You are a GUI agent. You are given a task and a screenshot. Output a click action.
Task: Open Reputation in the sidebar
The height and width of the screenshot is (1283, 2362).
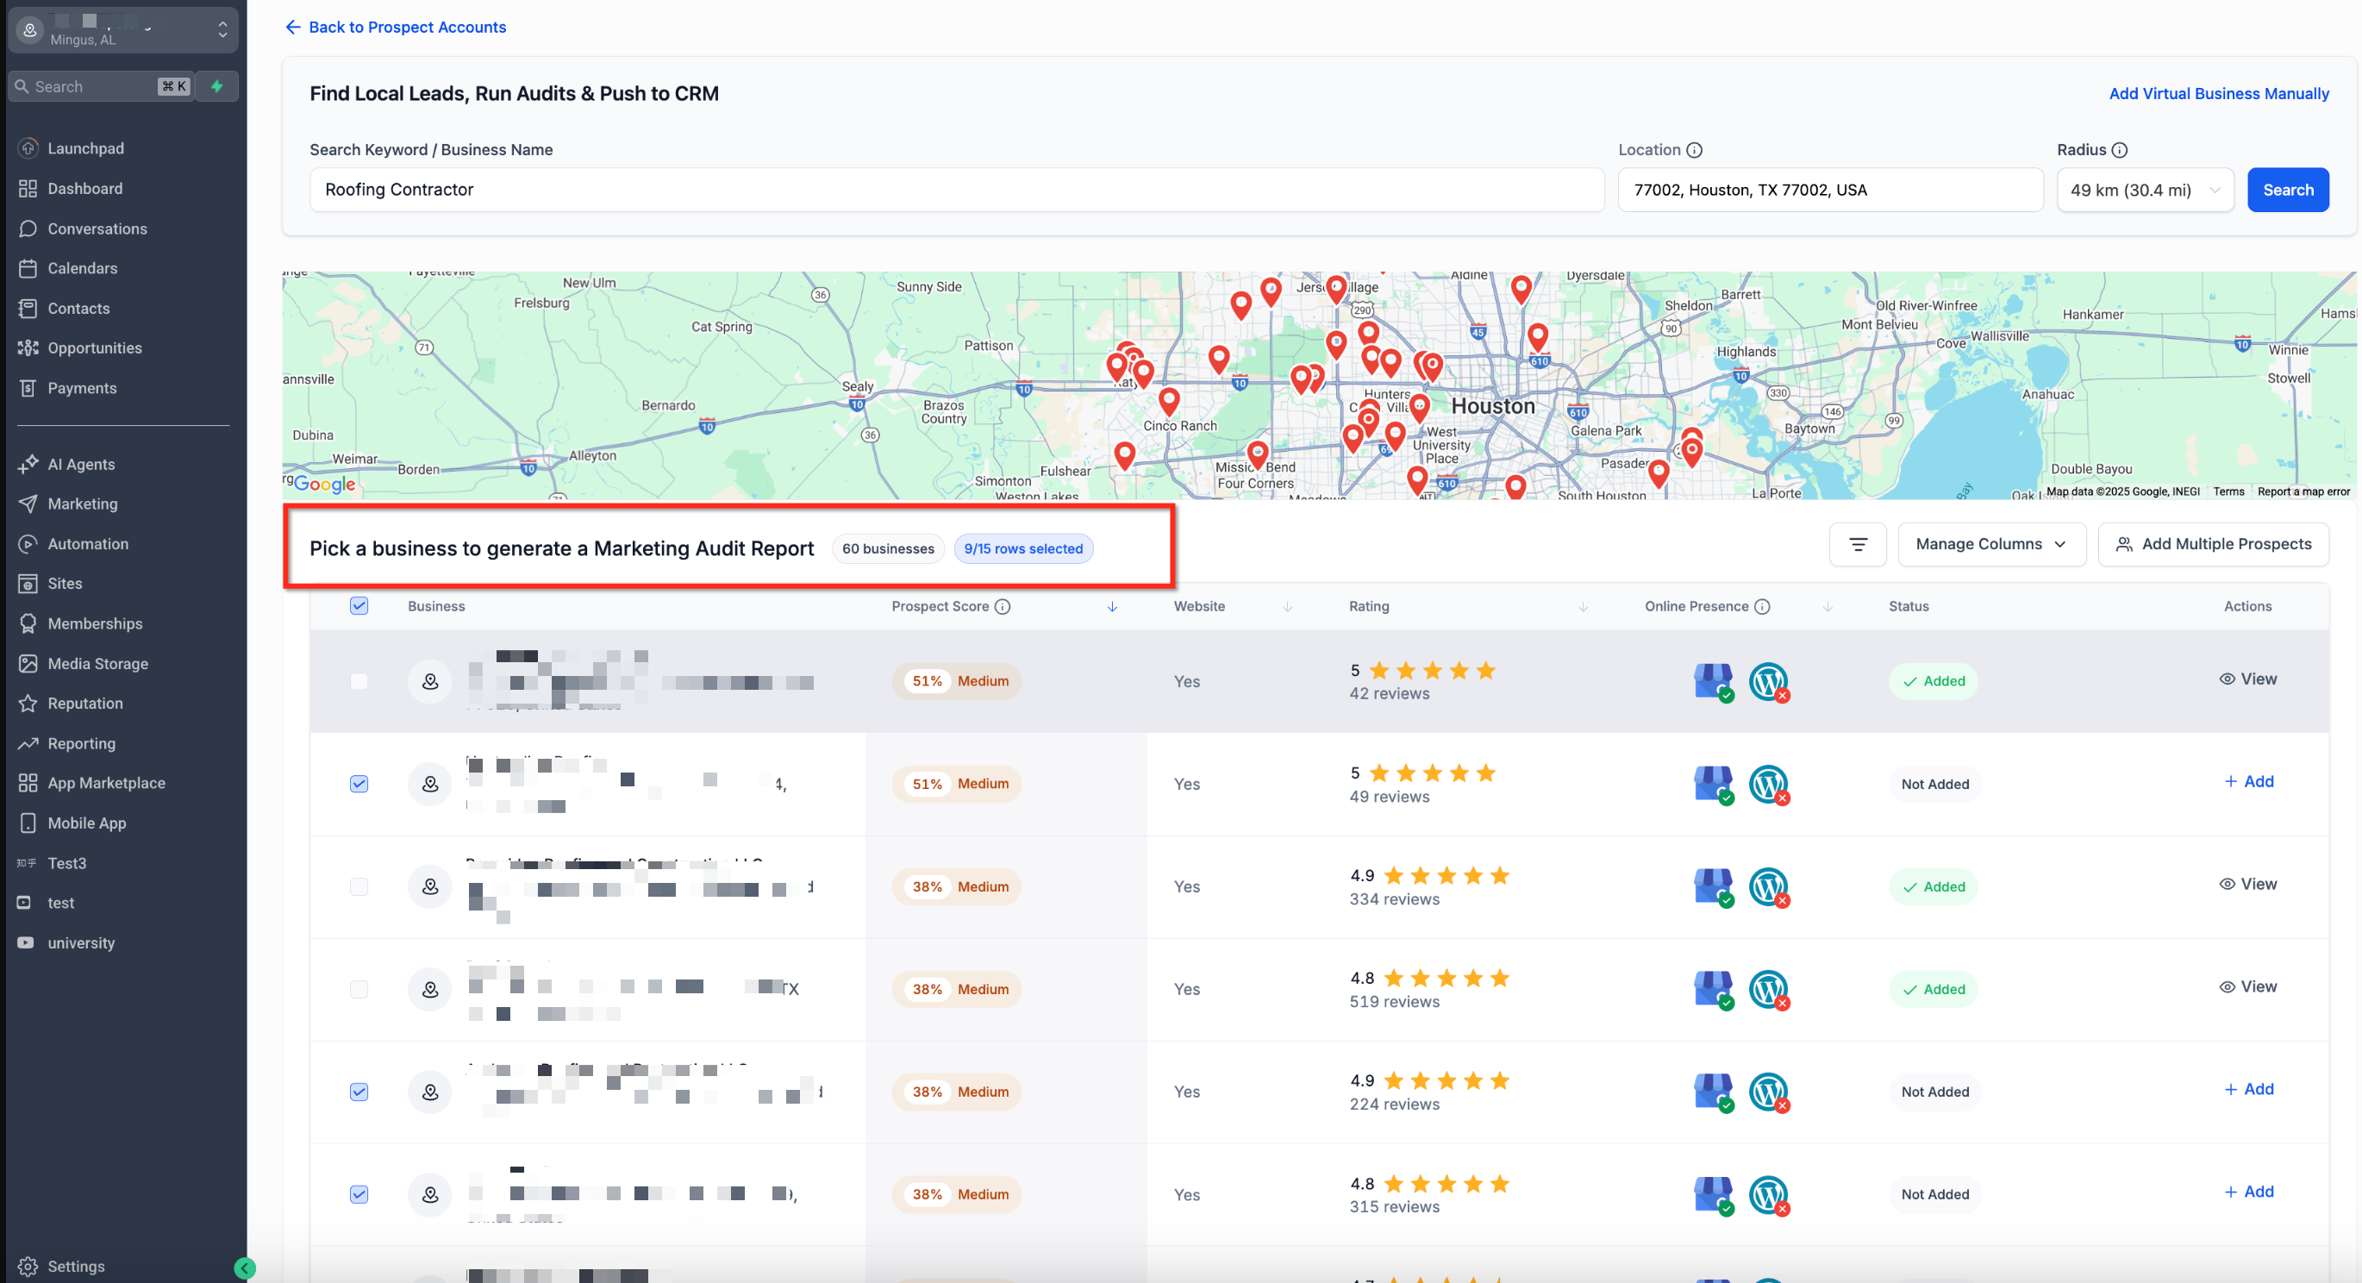pos(84,704)
